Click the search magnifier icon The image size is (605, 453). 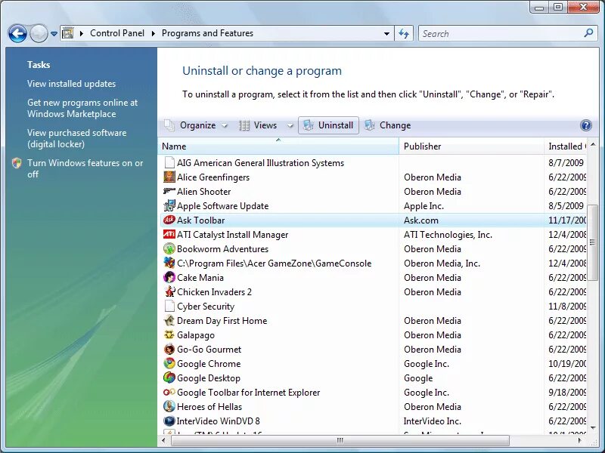(588, 33)
